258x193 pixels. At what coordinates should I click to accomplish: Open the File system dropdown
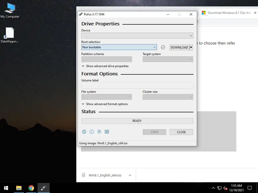(x=107, y=97)
